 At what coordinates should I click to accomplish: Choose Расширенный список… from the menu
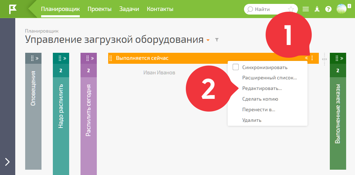[x=270, y=78]
